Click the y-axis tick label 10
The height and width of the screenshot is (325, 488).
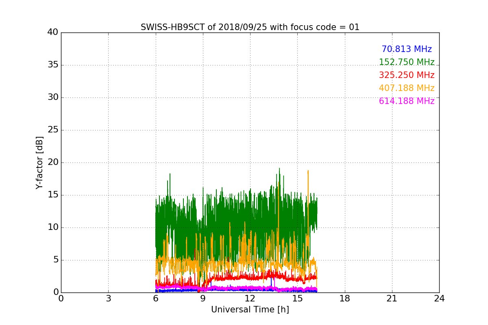53,227
